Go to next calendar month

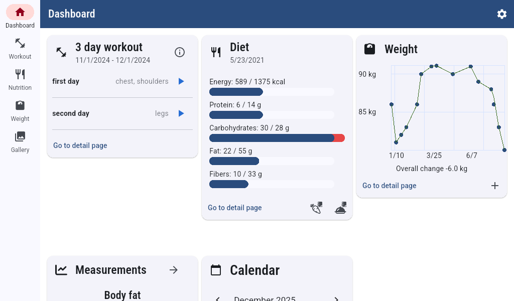click(x=336, y=298)
